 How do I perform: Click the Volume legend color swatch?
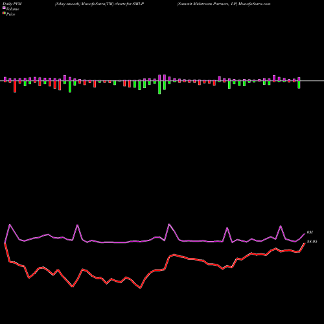click(4, 8)
